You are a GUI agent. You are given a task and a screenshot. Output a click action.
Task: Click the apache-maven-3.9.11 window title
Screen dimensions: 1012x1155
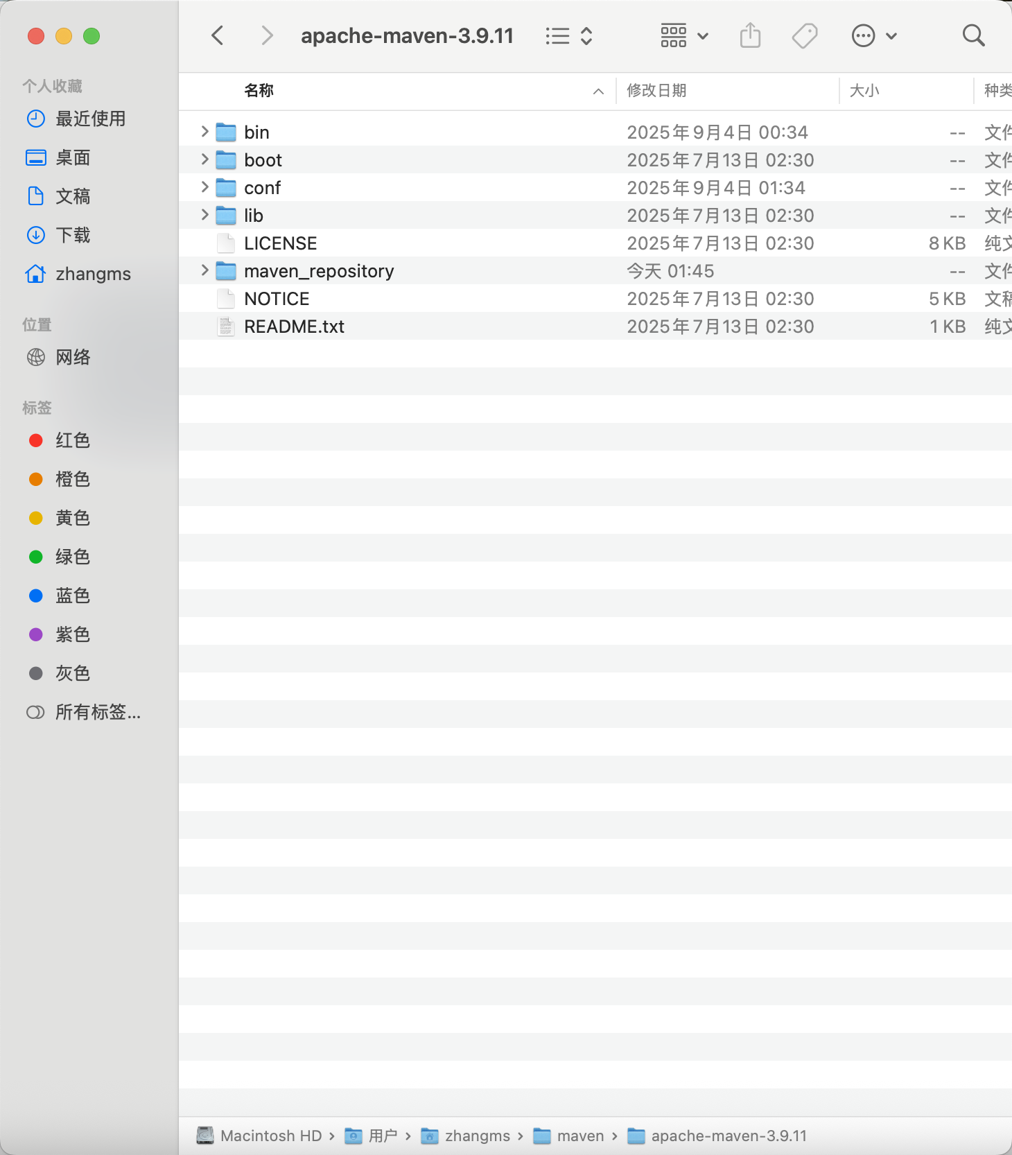[x=407, y=35]
